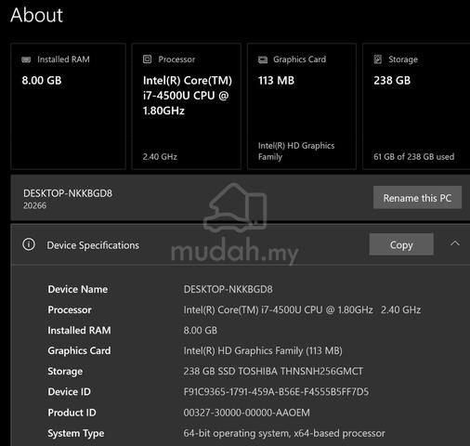This screenshot has height=446, width=470.
Task: Click the DESKTOP-NKKBGD8 name in the rename bar
Action: click(68, 193)
